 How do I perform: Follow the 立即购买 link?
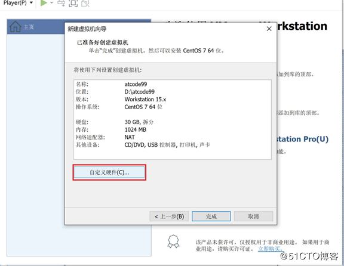click(271, 249)
